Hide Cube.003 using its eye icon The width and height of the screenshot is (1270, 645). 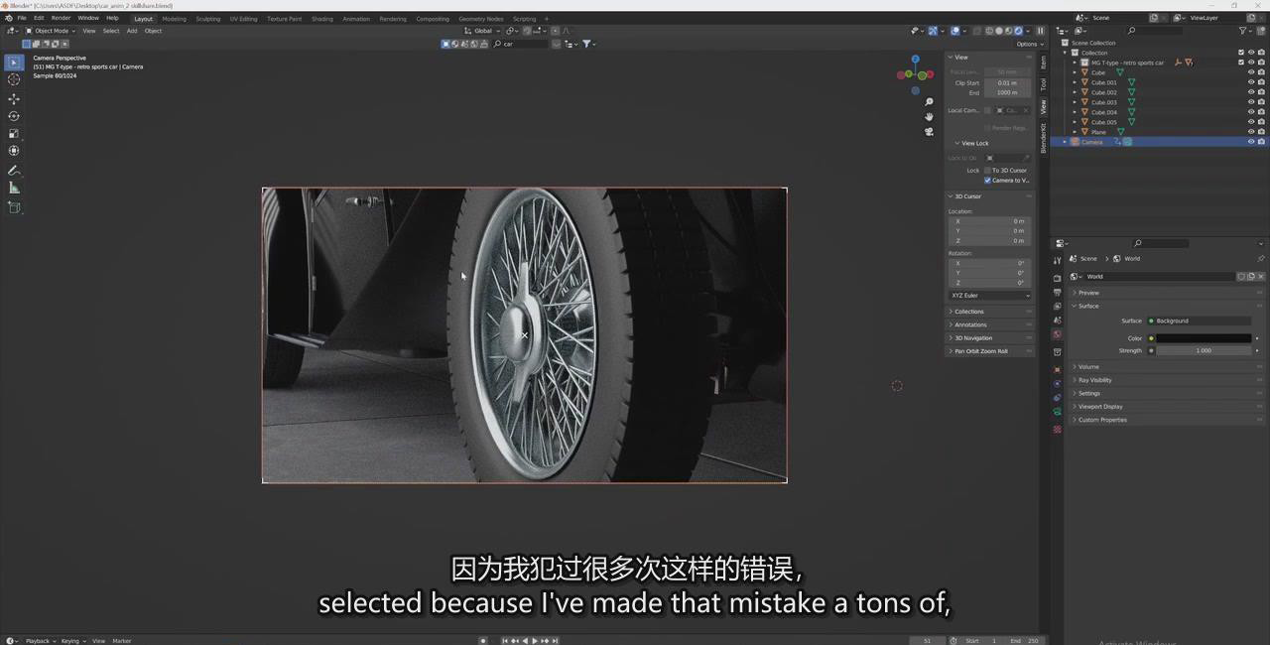coord(1250,102)
